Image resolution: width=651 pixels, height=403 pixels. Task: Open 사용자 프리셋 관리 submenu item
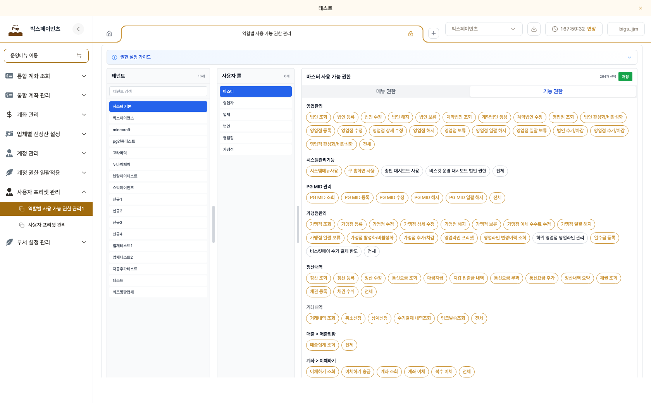pyautogui.click(x=46, y=225)
